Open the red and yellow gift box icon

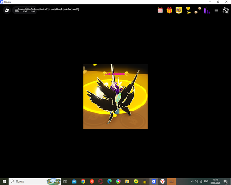[170, 11]
